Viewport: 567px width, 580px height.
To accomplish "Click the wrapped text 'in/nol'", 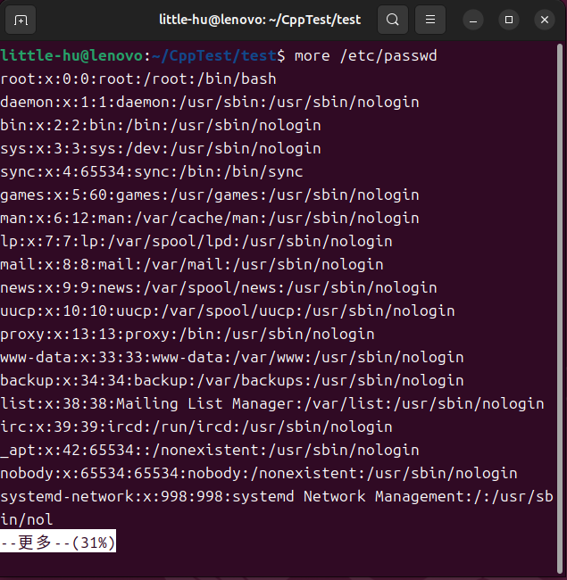I will [x=27, y=519].
